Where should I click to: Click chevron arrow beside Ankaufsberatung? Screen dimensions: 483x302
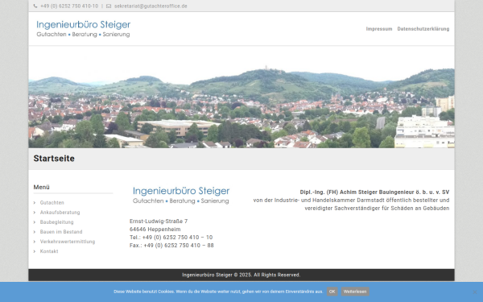tap(35, 213)
